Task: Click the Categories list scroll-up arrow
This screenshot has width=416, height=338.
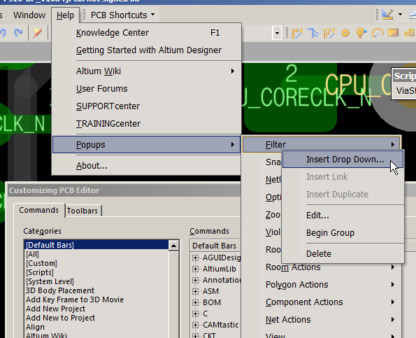Action: pos(174,246)
